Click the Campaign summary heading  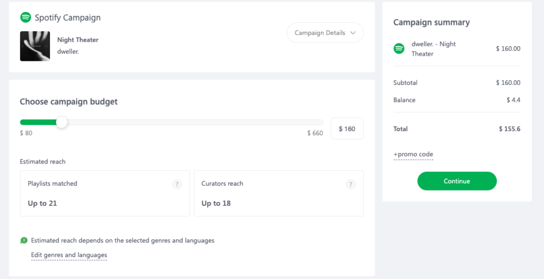click(x=431, y=22)
